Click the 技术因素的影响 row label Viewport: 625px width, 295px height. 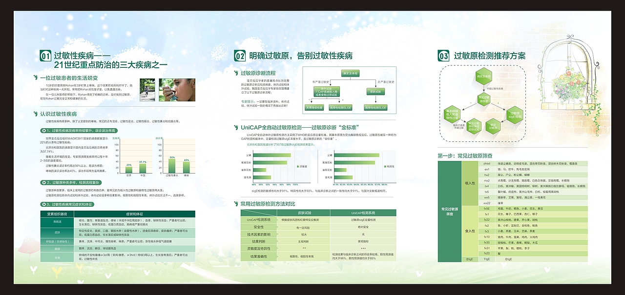[x=258, y=234]
